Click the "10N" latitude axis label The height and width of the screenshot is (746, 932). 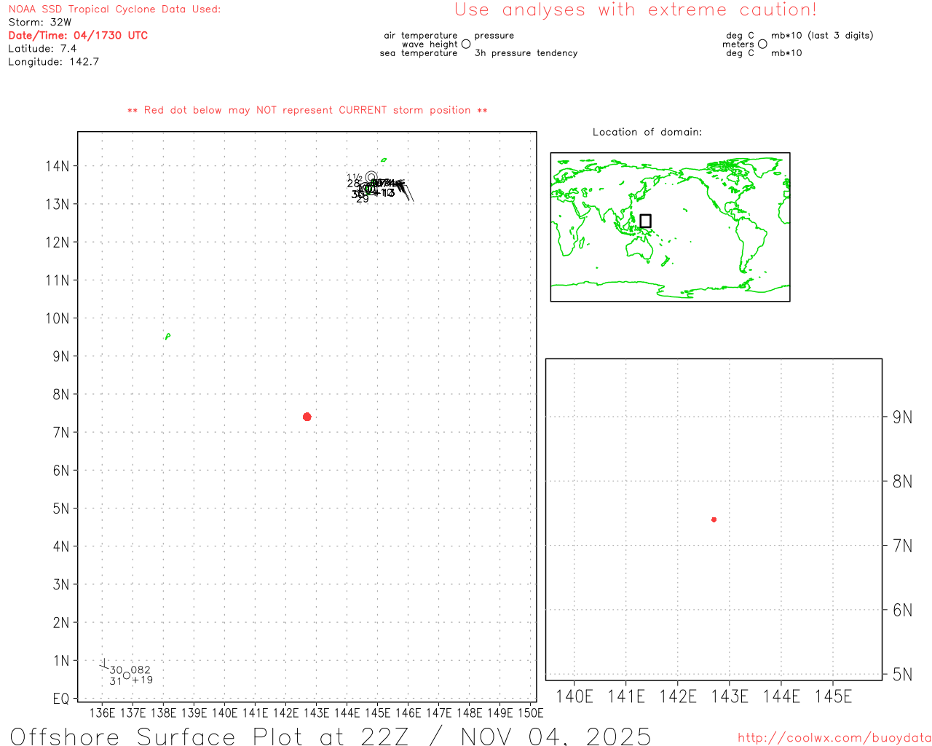(x=58, y=318)
